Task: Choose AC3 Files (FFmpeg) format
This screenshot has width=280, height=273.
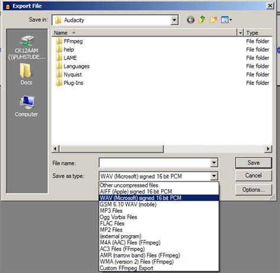Action: 159,249
